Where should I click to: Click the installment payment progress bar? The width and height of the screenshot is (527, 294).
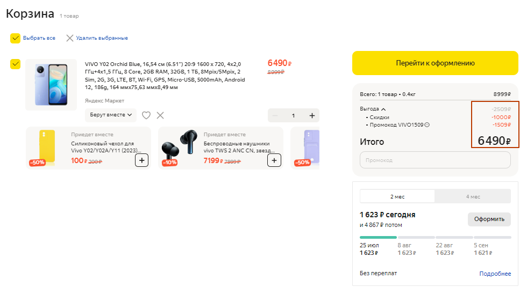point(435,237)
